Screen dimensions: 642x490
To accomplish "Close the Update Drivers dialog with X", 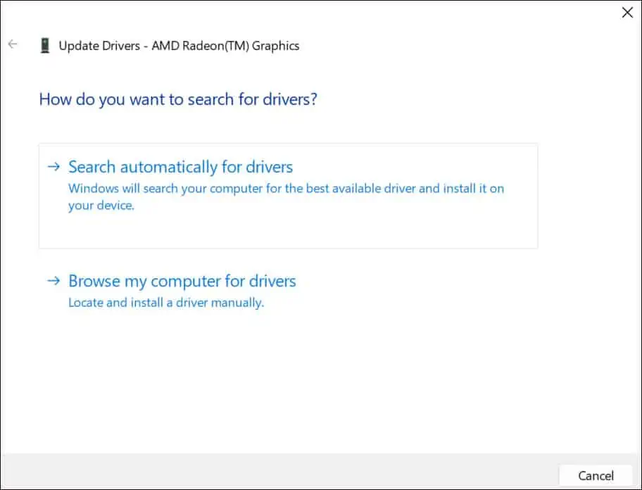I will pyautogui.click(x=627, y=12).
